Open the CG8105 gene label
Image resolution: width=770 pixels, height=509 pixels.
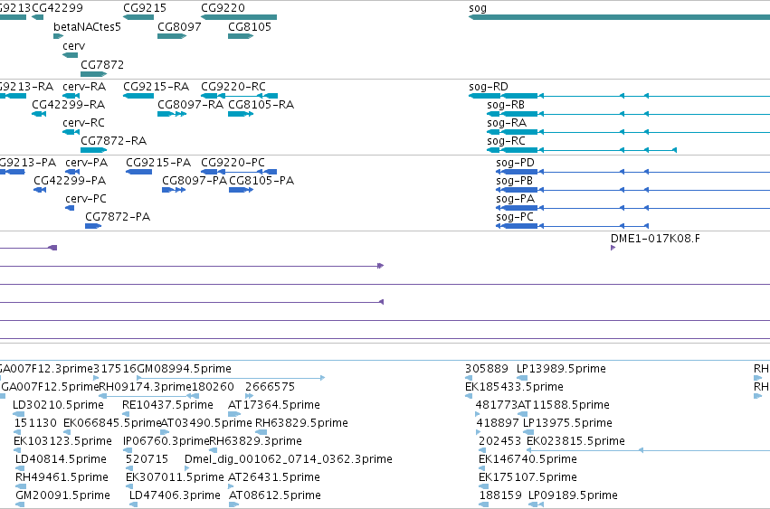250,27
